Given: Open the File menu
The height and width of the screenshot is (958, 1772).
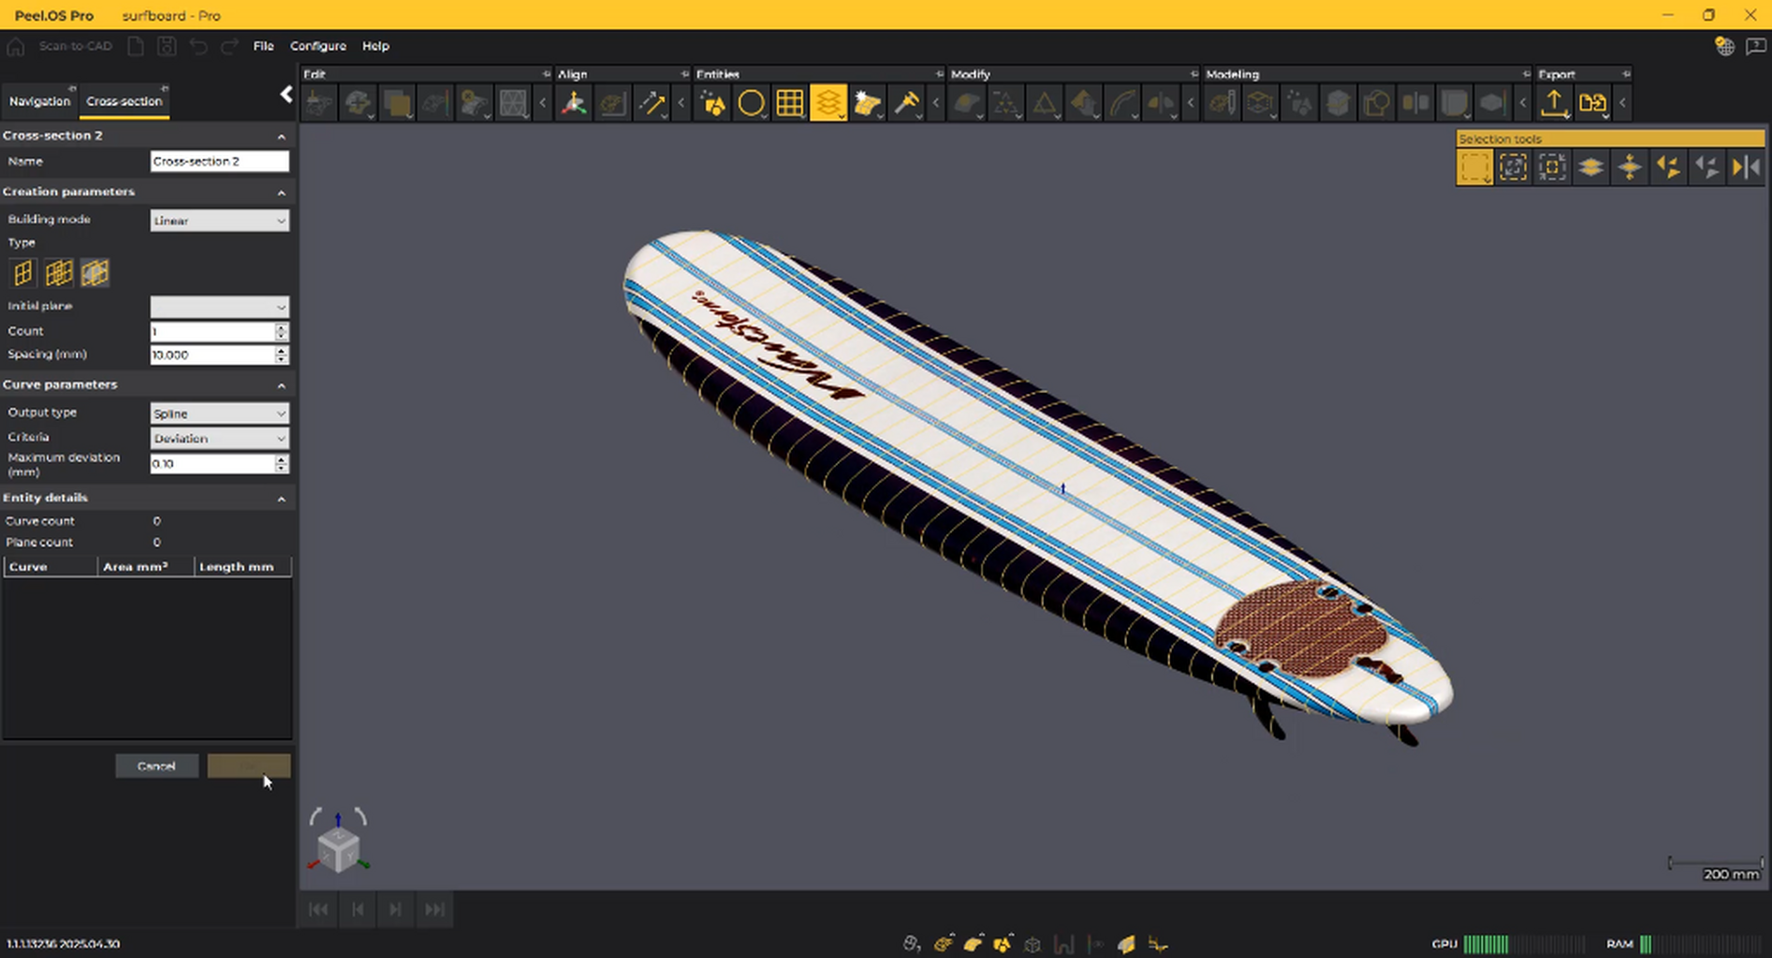Looking at the screenshot, I should 264,46.
